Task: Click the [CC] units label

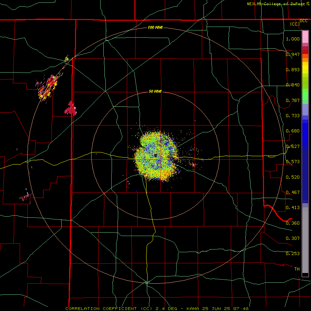Action: point(295,24)
